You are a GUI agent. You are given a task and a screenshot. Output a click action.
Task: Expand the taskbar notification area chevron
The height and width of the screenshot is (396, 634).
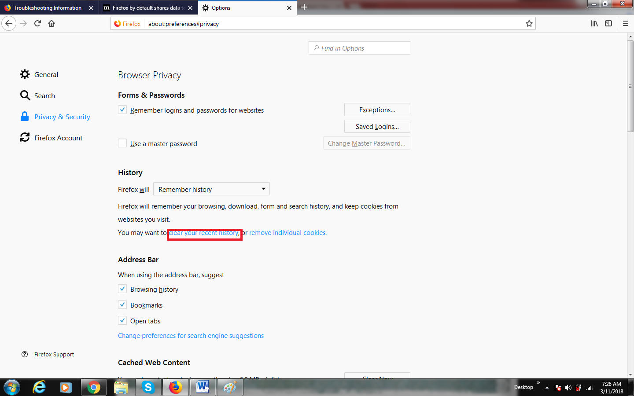546,388
